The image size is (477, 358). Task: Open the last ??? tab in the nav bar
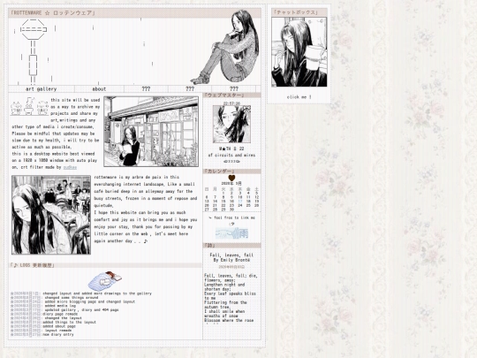pyautogui.click(x=233, y=89)
